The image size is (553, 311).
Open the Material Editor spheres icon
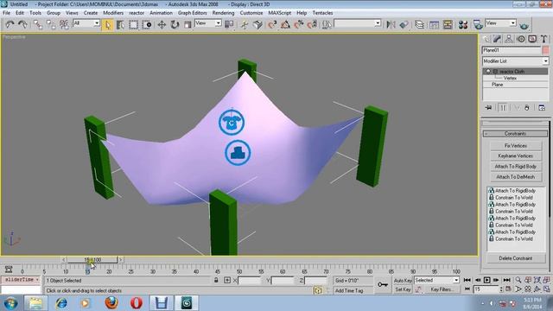click(x=463, y=24)
